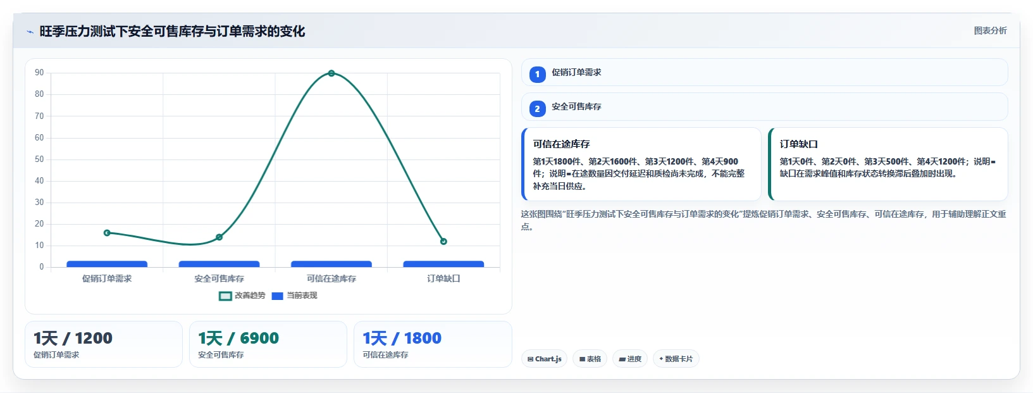Click the 数据卡片 tag
The height and width of the screenshot is (393, 1033).
(676, 359)
